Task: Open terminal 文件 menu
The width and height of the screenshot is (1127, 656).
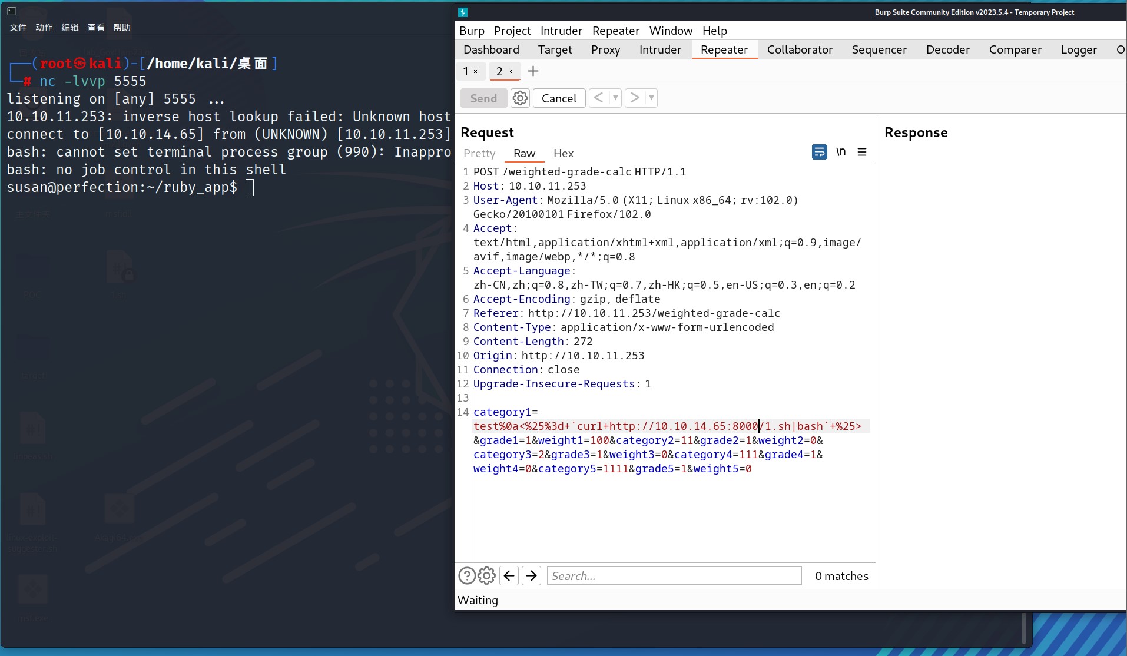Action: point(18,27)
